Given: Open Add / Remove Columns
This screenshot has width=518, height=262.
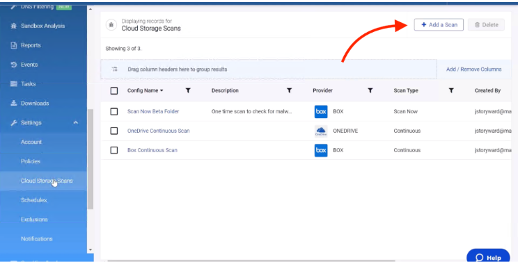Looking at the screenshot, I should tap(473, 69).
